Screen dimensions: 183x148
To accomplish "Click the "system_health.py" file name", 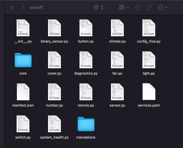I will coord(54,137).
